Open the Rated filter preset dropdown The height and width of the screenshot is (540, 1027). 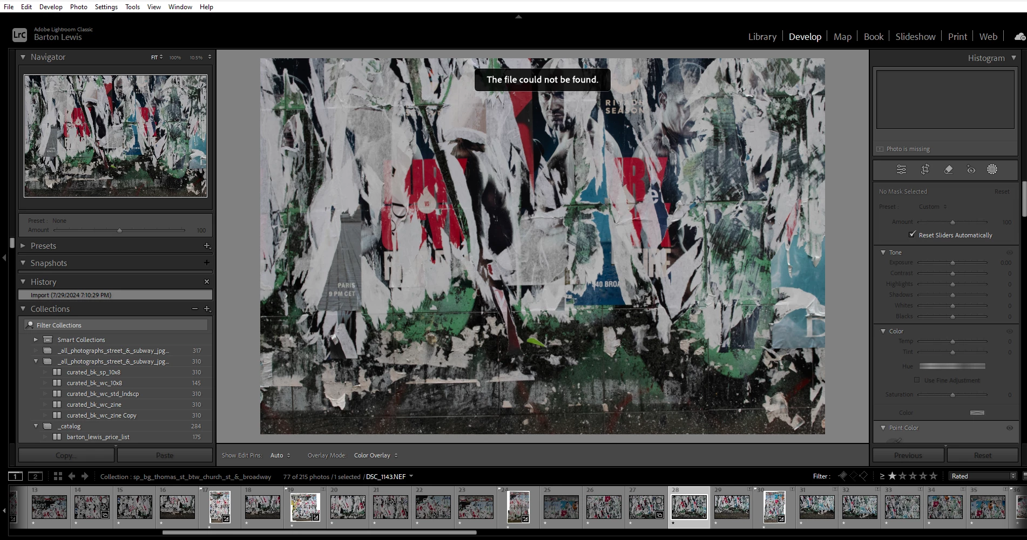tap(983, 476)
